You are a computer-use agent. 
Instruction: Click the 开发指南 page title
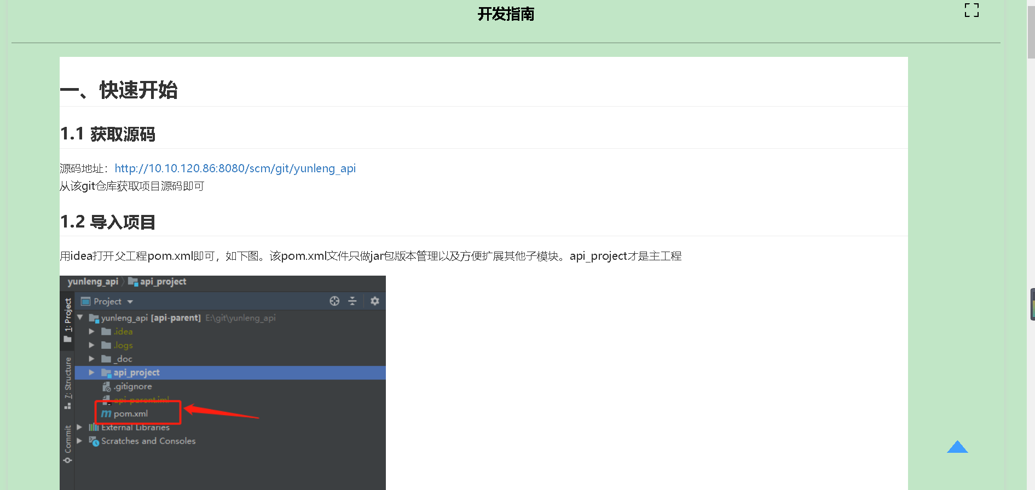[x=506, y=14]
